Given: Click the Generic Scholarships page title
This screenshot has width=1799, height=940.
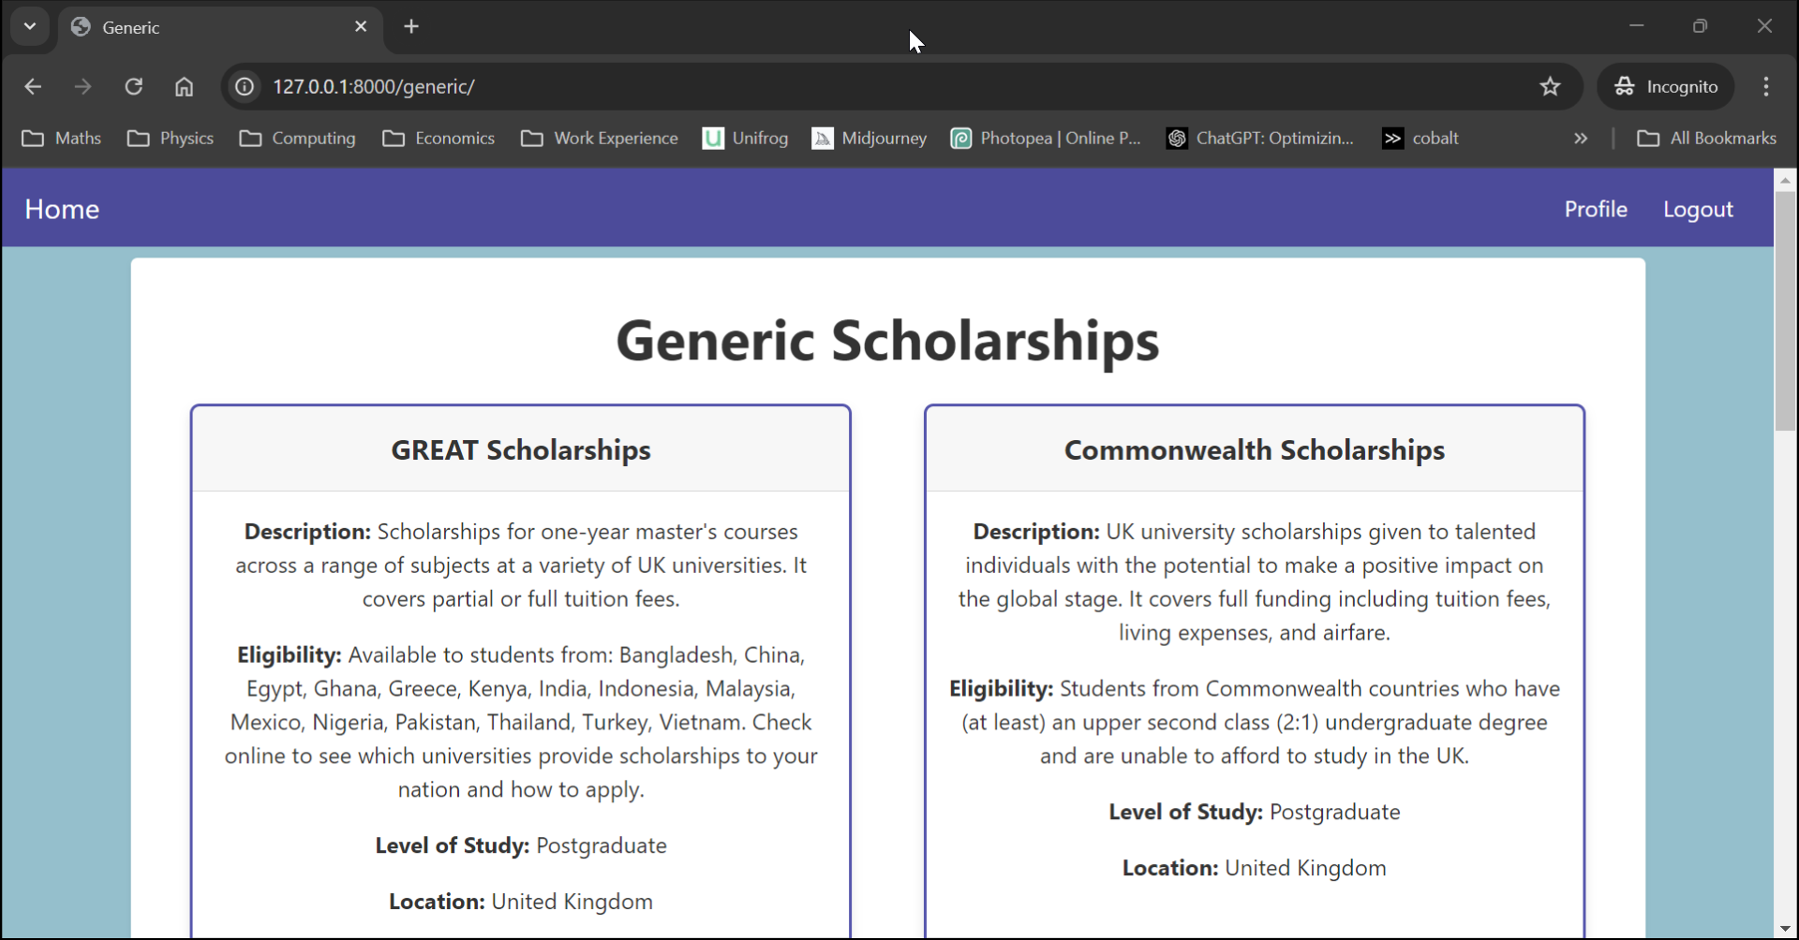Looking at the screenshot, I should pyautogui.click(x=887, y=340).
